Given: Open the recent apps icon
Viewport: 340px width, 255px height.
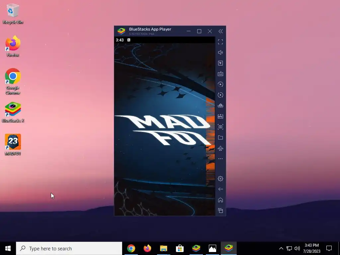Looking at the screenshot, I should coord(220,211).
